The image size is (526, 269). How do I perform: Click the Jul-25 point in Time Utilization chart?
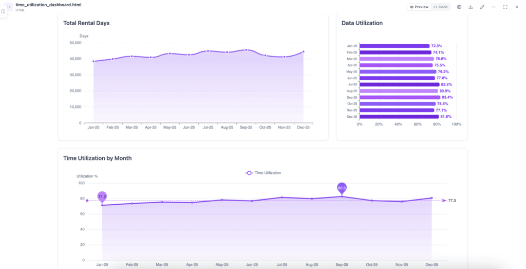(282, 198)
